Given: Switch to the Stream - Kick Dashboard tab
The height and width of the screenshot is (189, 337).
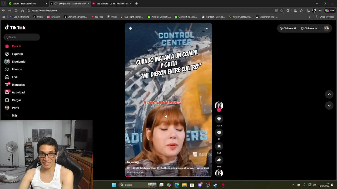Looking at the screenshot, I should tap(24, 4).
